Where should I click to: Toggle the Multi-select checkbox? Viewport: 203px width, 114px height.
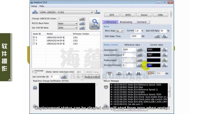point(33,72)
